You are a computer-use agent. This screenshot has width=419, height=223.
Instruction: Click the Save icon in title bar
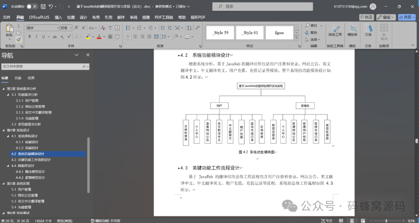(x=43, y=7)
